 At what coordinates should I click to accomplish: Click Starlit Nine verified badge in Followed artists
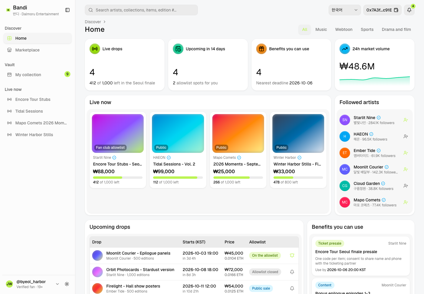[x=379, y=118]
